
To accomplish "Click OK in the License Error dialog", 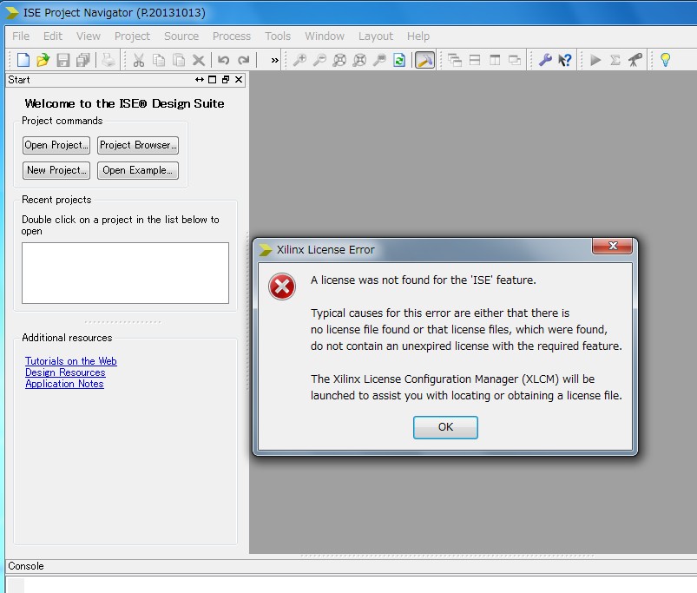I will (x=445, y=427).
